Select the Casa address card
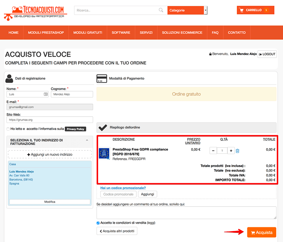 click(x=50, y=183)
